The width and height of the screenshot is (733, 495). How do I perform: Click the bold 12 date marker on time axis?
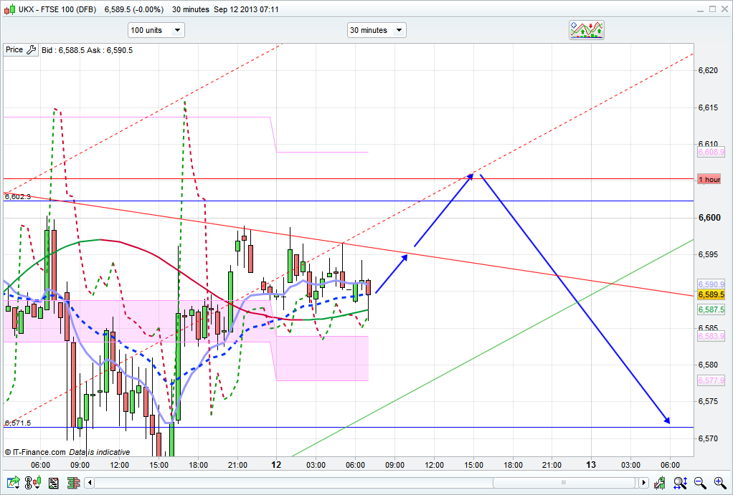click(x=276, y=465)
